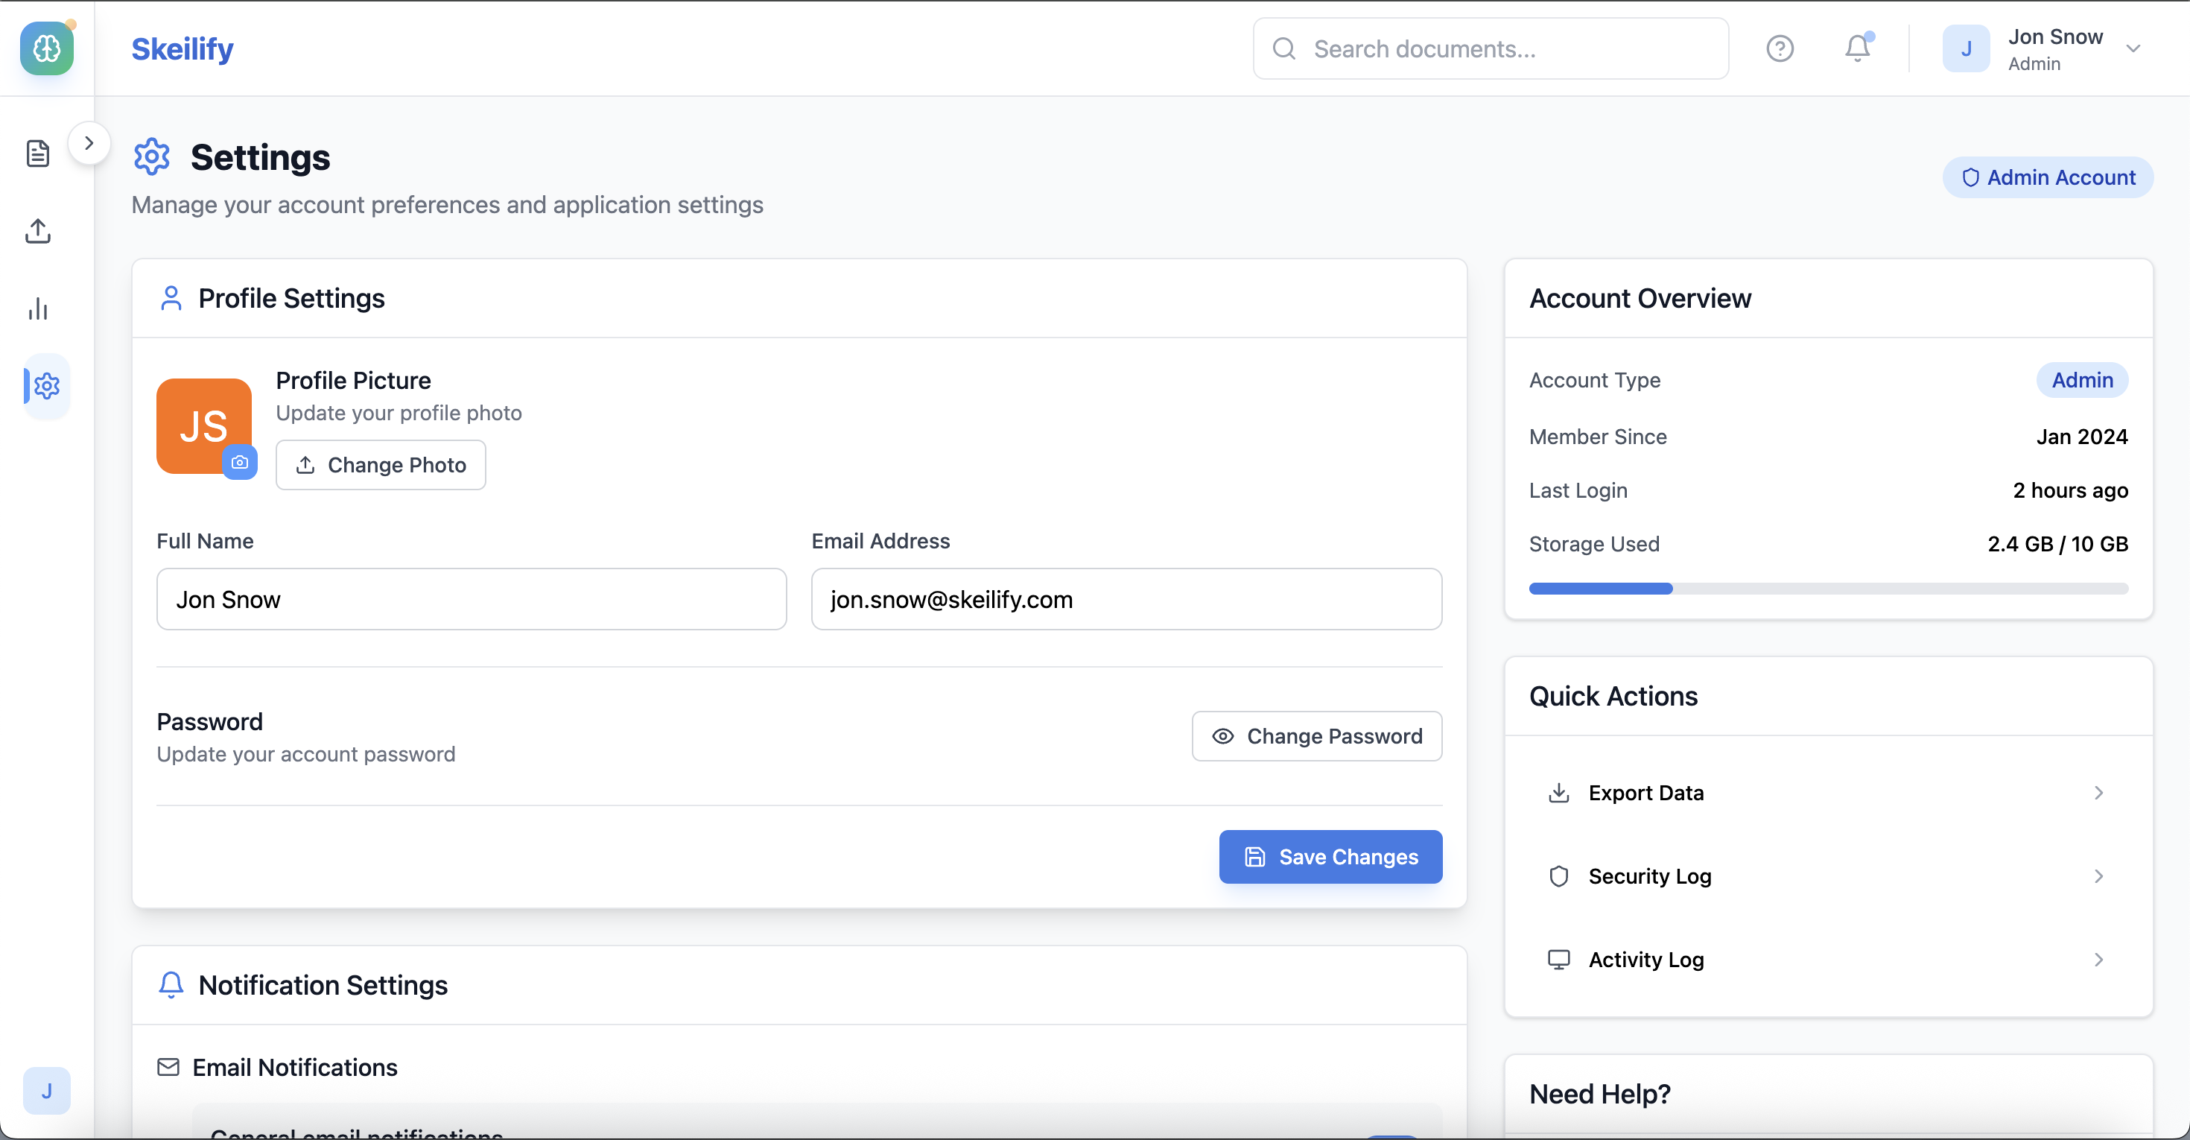Click the camera badge on profile avatar
Screen dimensions: 2190x1140
click(240, 463)
